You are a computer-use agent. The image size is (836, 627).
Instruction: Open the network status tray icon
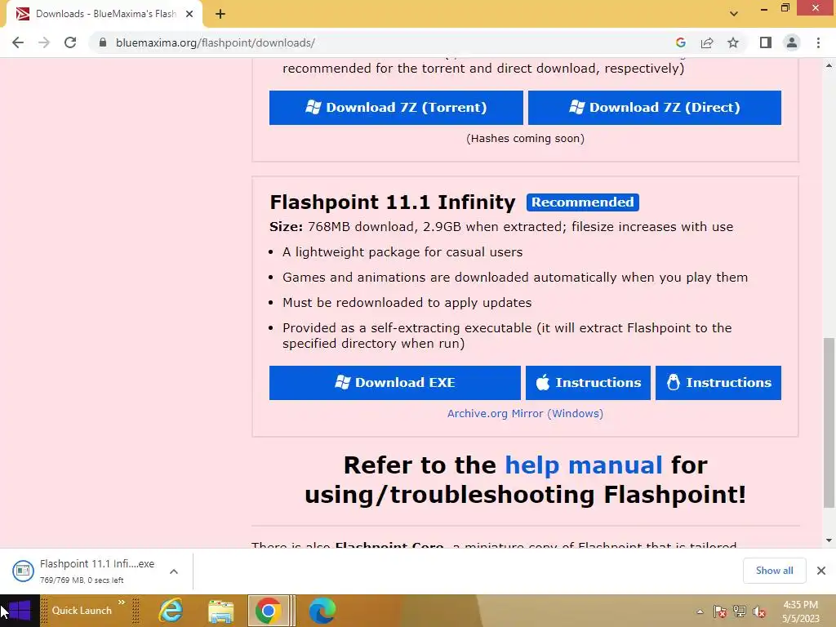tap(740, 611)
